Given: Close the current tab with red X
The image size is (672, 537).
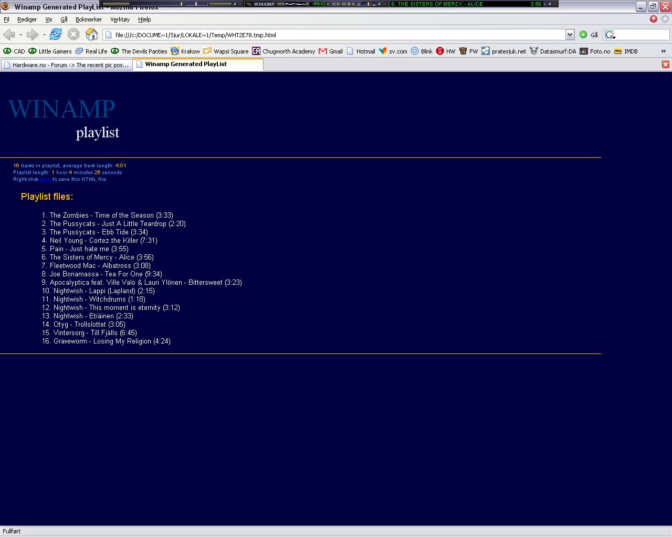Looking at the screenshot, I should [666, 65].
